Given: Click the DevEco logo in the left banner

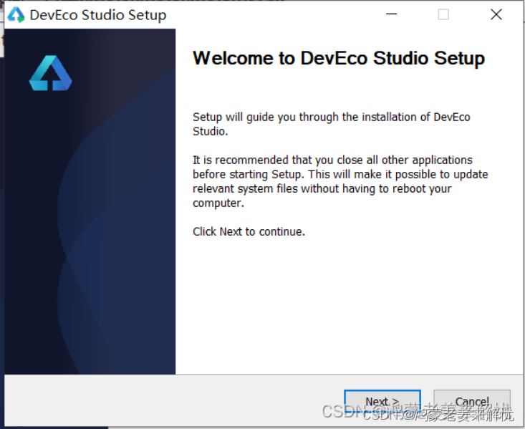Looking at the screenshot, I should coord(51,73).
